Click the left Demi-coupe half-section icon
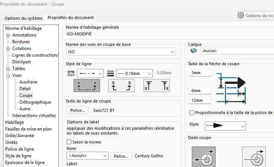274x167 pixels. point(203,157)
